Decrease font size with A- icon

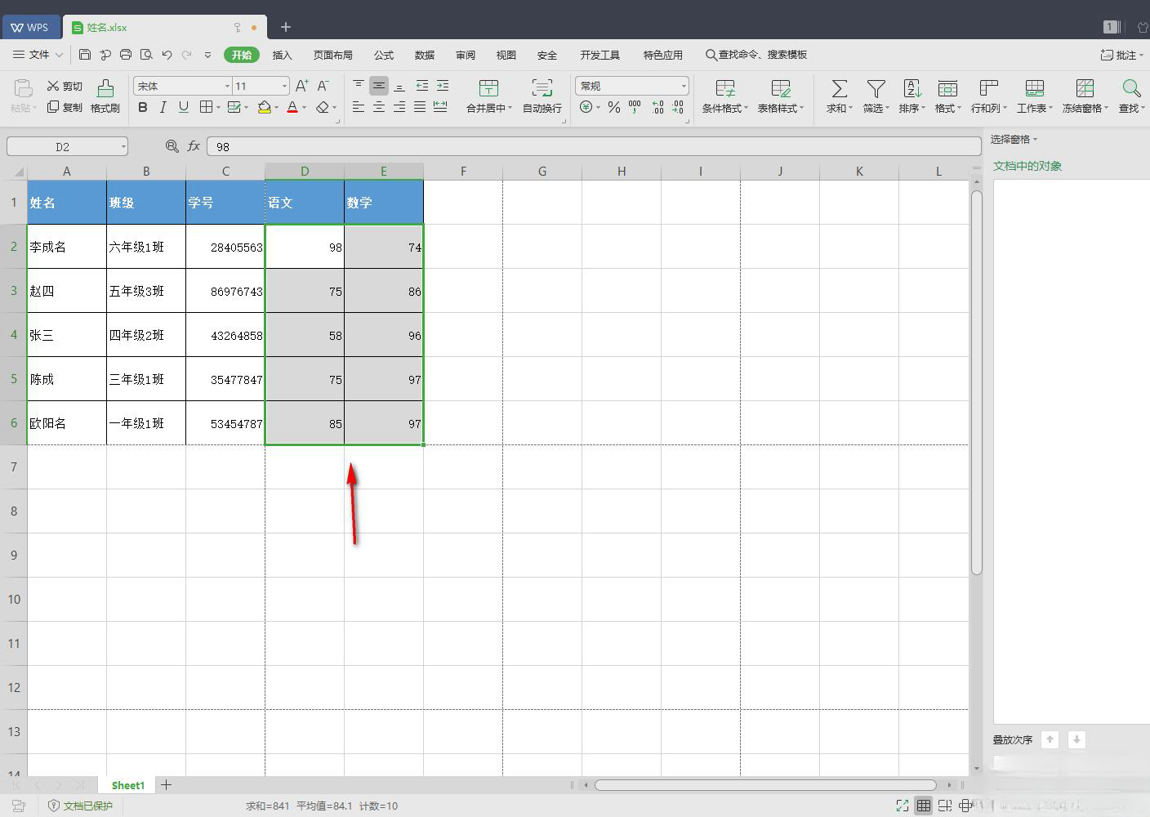click(x=323, y=86)
